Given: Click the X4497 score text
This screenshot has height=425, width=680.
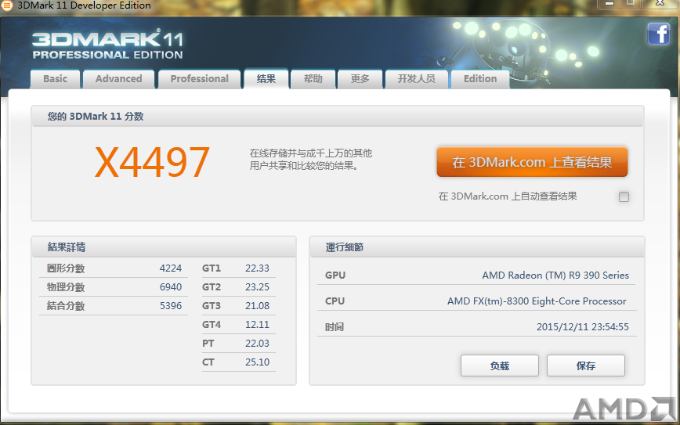Looking at the screenshot, I should 152,162.
